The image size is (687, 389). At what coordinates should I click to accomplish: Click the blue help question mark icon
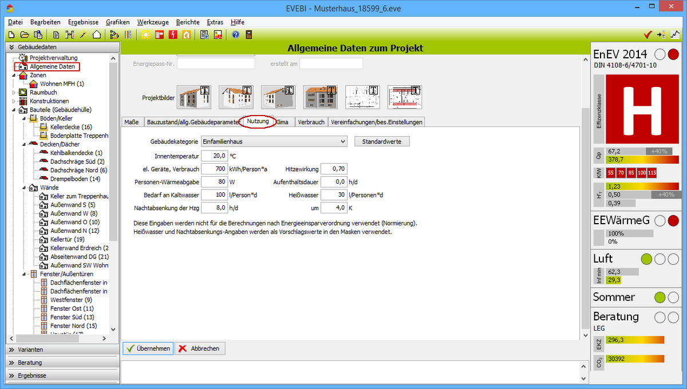(x=235, y=35)
